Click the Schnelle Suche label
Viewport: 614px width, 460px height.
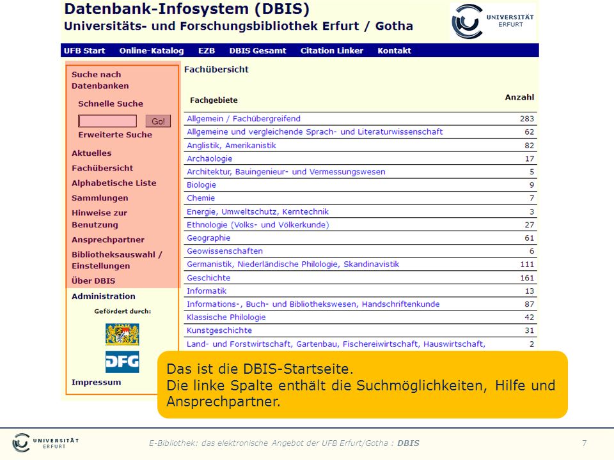tap(111, 103)
